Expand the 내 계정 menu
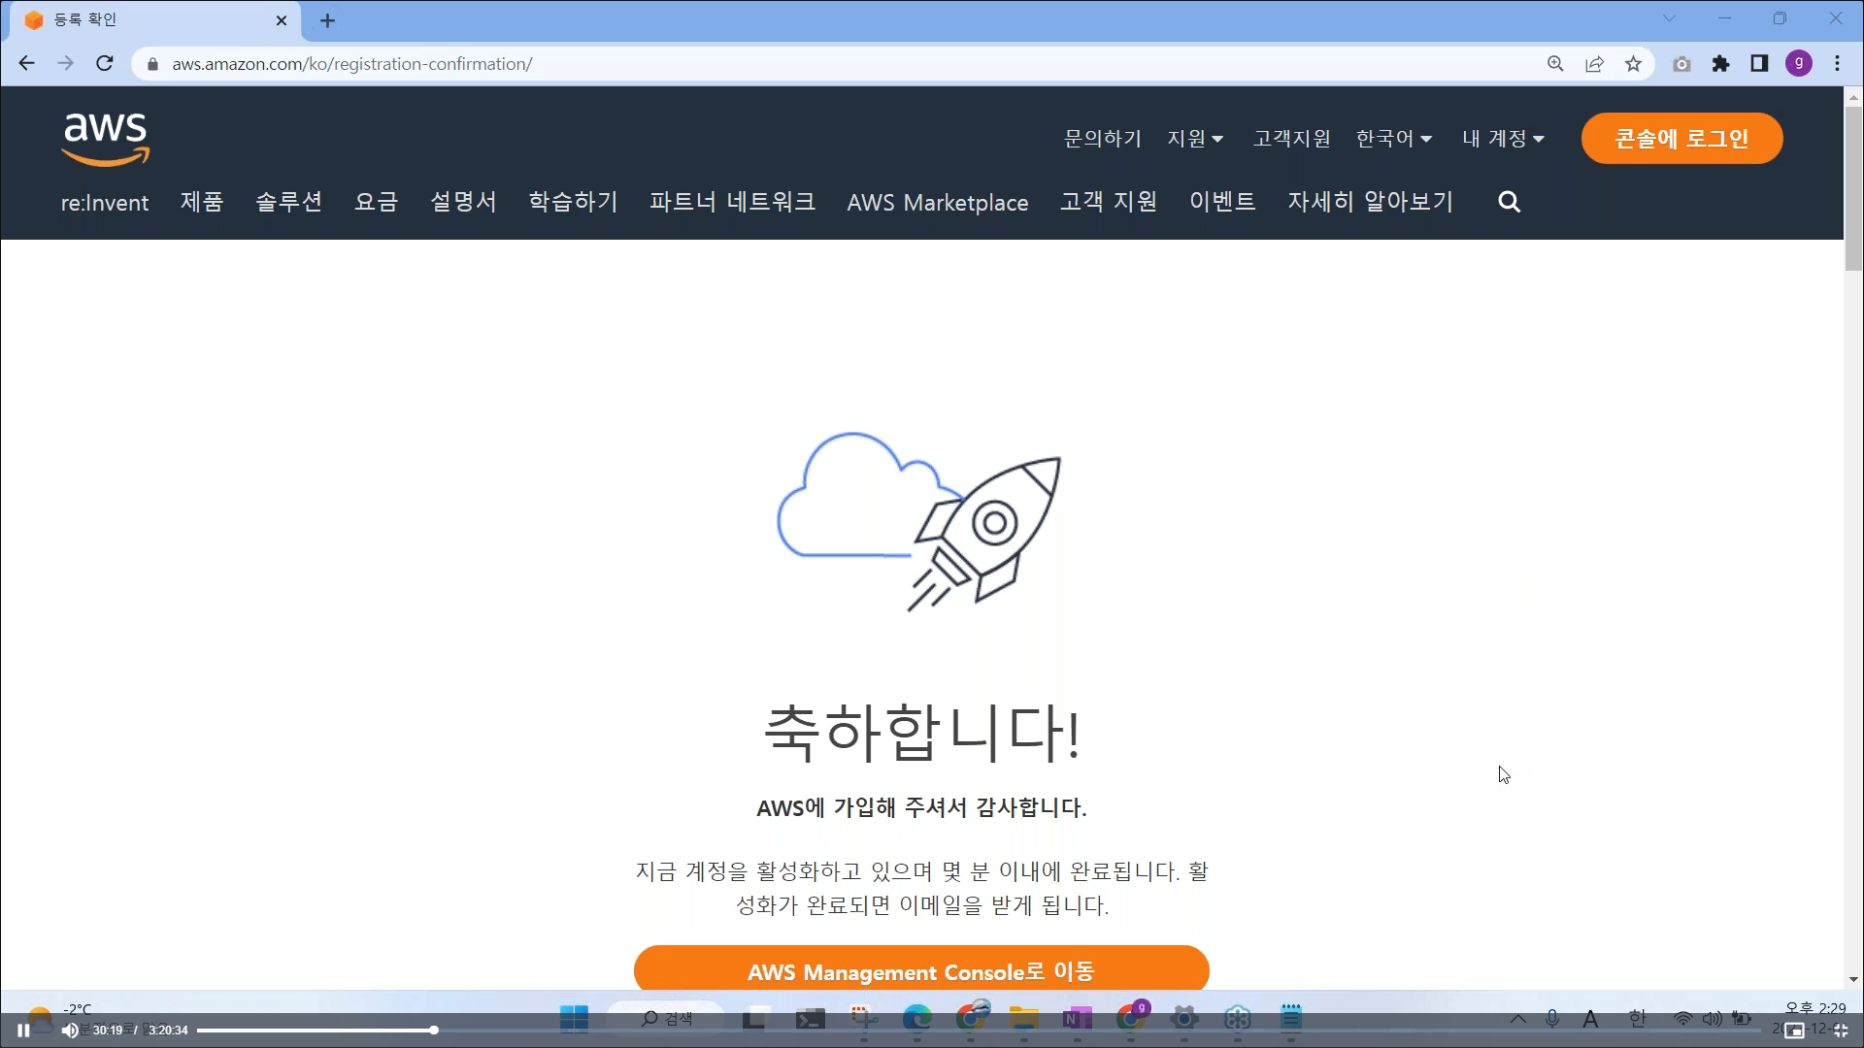 [x=1503, y=139]
